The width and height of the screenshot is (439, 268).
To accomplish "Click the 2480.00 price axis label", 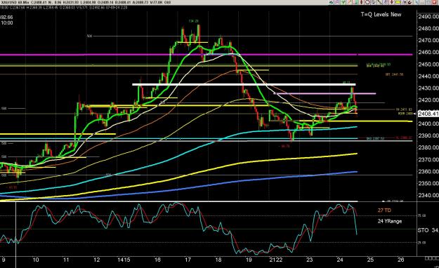I will 428,29.
